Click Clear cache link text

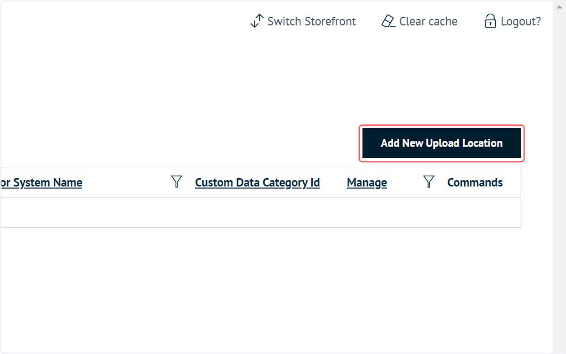click(x=428, y=22)
